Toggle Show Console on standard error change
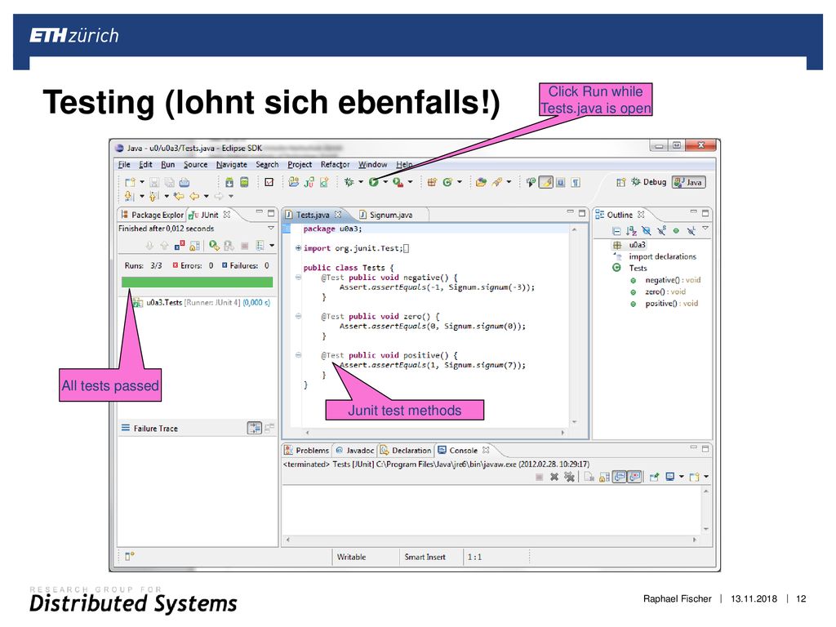 click(634, 477)
